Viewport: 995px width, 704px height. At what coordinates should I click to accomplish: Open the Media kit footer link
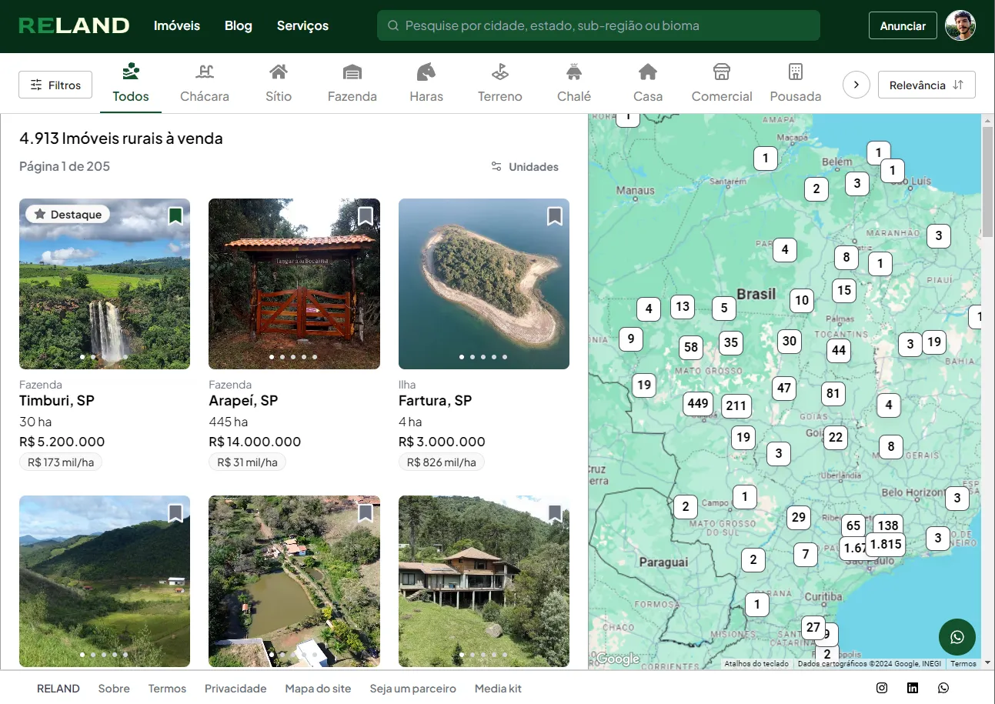[498, 689]
